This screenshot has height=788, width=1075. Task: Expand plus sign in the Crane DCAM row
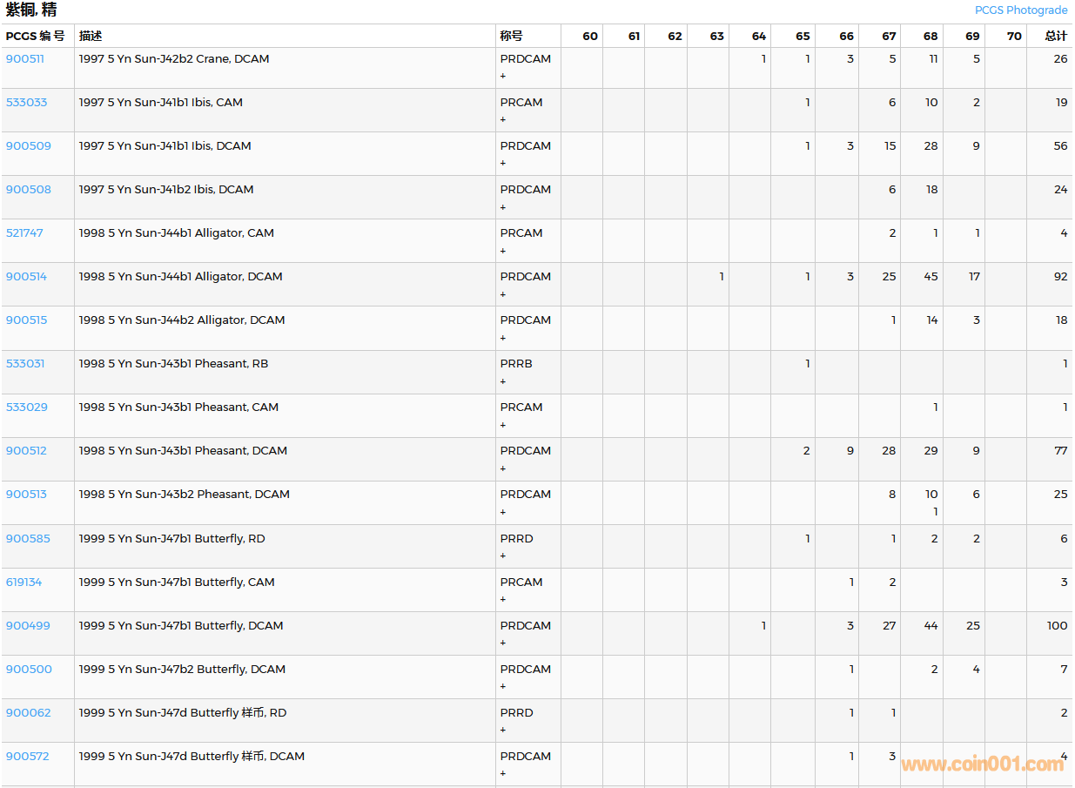click(503, 77)
